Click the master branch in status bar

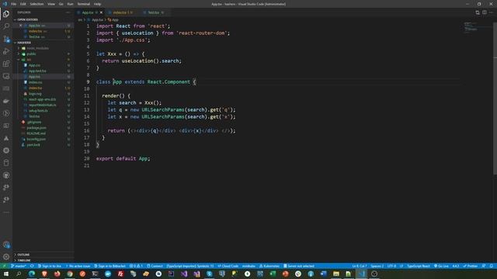click(19, 266)
